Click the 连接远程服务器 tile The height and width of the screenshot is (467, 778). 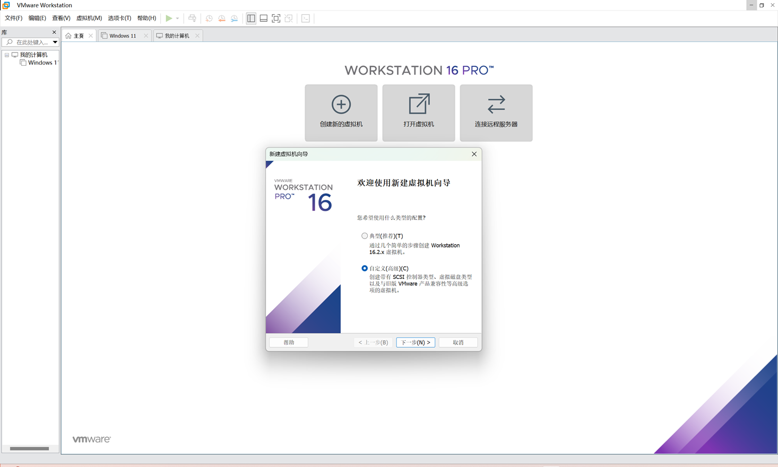pyautogui.click(x=496, y=113)
